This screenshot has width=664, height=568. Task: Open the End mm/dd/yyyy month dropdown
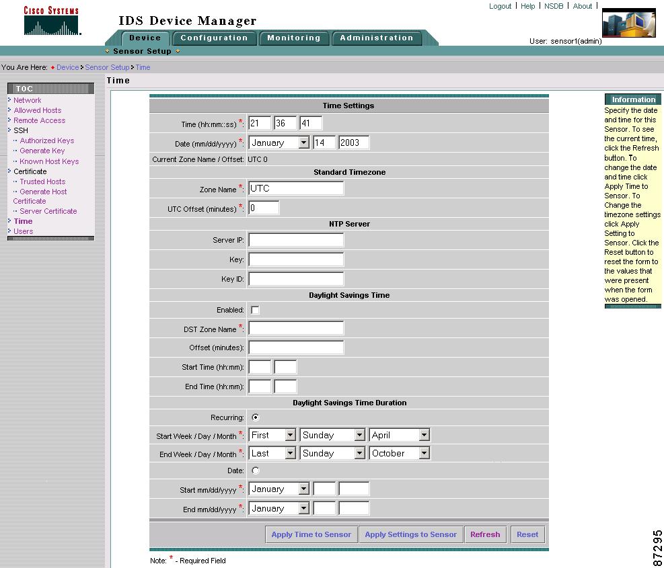point(279,508)
